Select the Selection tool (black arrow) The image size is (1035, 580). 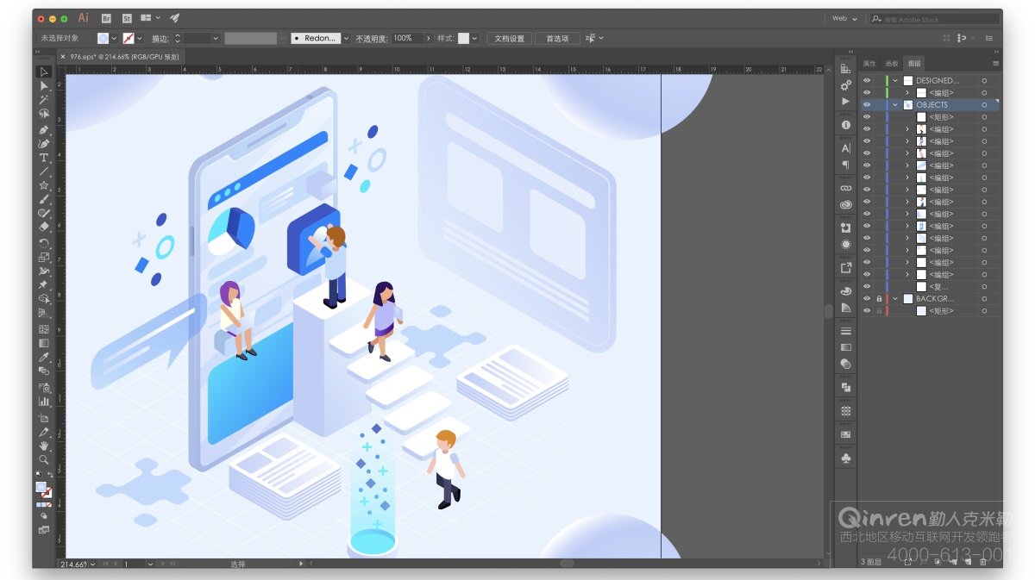coord(43,72)
